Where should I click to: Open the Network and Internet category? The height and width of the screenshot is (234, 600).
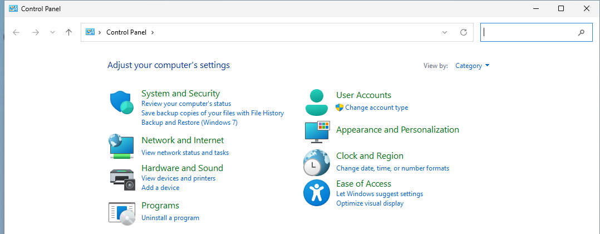[183, 140]
